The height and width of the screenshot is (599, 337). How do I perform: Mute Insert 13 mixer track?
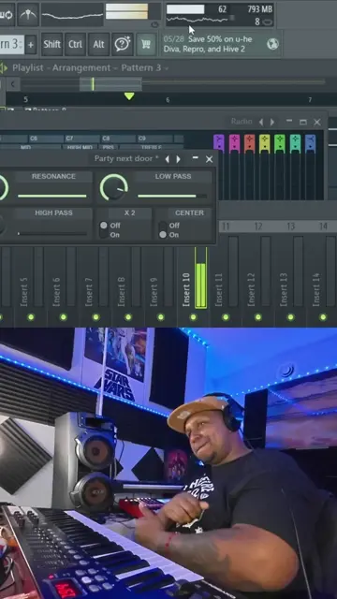(x=291, y=317)
